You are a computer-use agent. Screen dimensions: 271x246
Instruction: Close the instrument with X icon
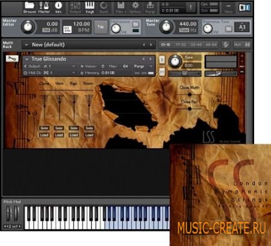click(x=242, y=56)
